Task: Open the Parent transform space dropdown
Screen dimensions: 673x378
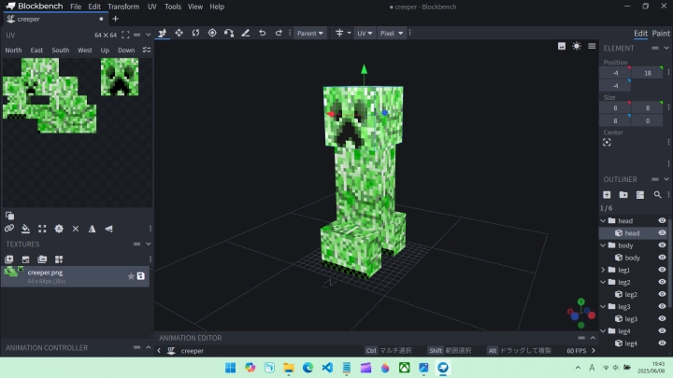Action: (309, 33)
